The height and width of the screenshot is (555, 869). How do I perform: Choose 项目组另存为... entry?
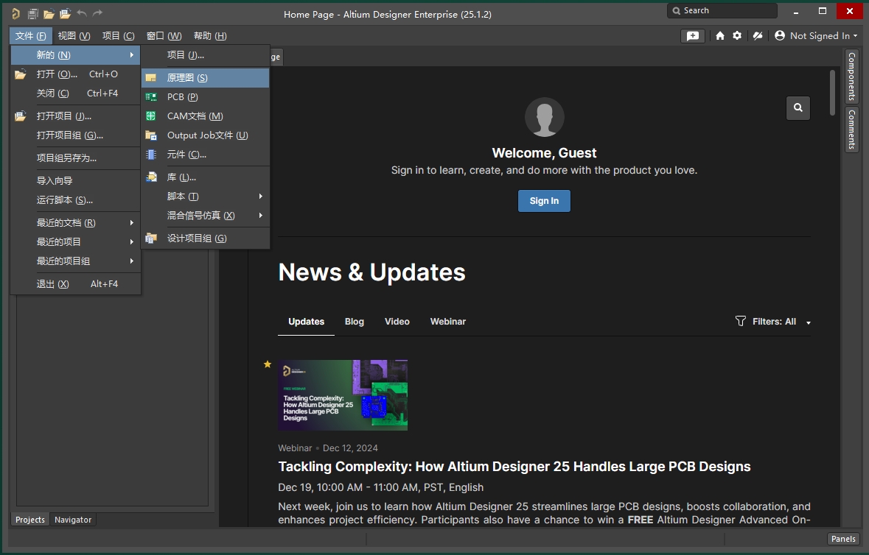(x=75, y=158)
